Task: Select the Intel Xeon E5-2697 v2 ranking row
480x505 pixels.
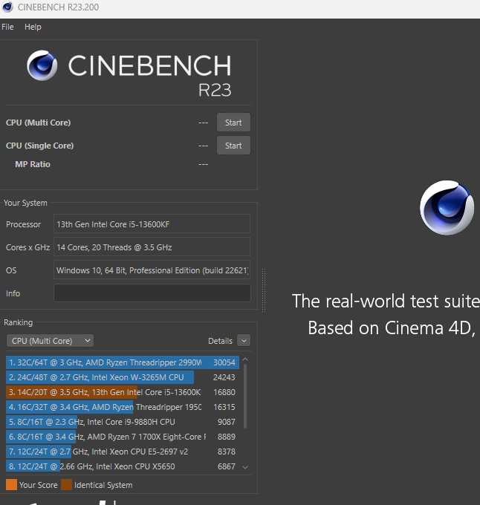Action: [123, 452]
